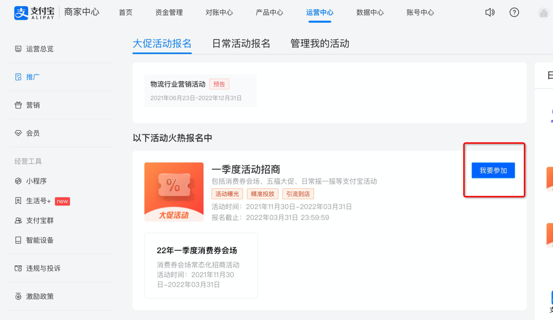This screenshot has width=553, height=320.
Task: Open the account avatar in the header
Action: (x=544, y=13)
